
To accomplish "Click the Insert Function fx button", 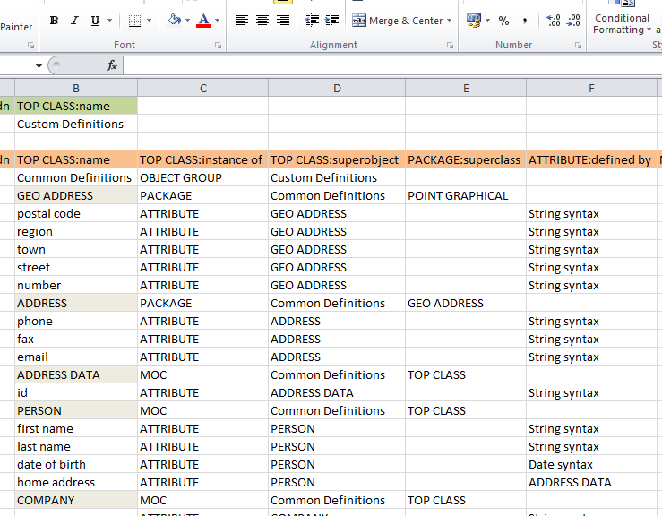I will tap(112, 65).
